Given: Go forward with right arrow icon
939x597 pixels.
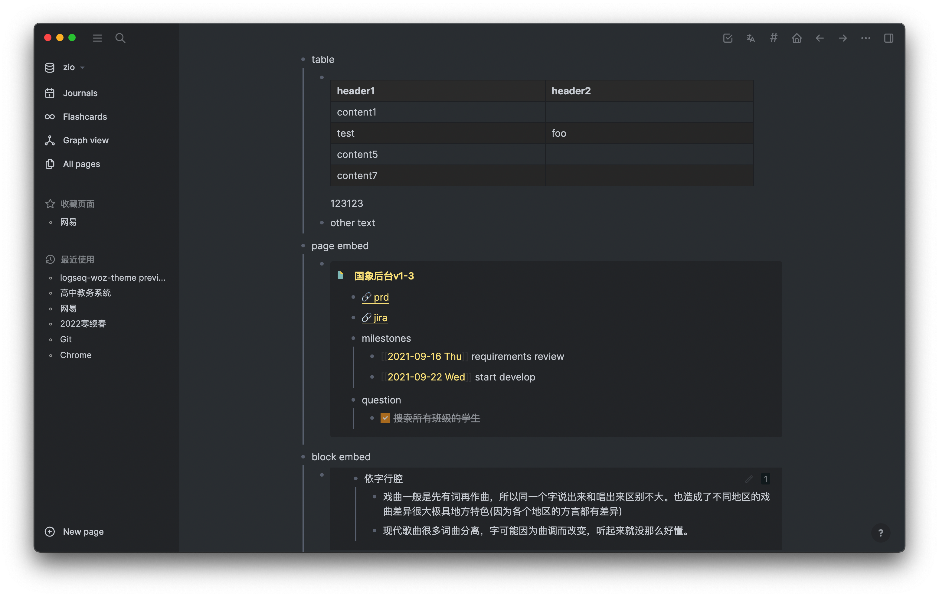Looking at the screenshot, I should tap(843, 38).
